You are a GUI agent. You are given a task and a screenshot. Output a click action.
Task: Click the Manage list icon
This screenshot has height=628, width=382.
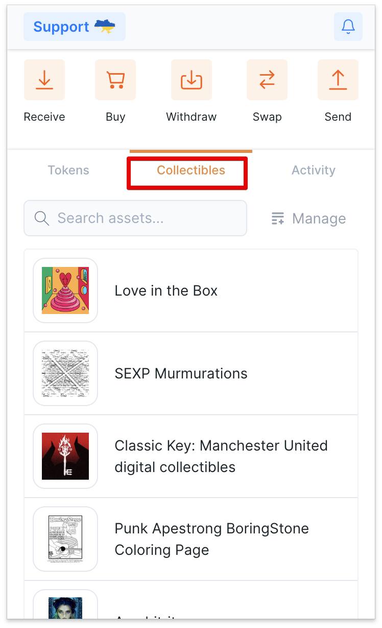pos(278,218)
